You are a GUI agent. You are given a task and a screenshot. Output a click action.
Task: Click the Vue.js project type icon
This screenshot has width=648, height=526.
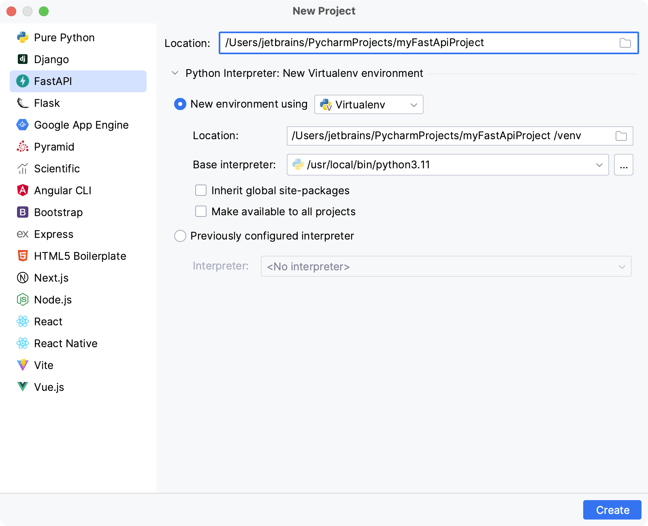[x=23, y=387]
